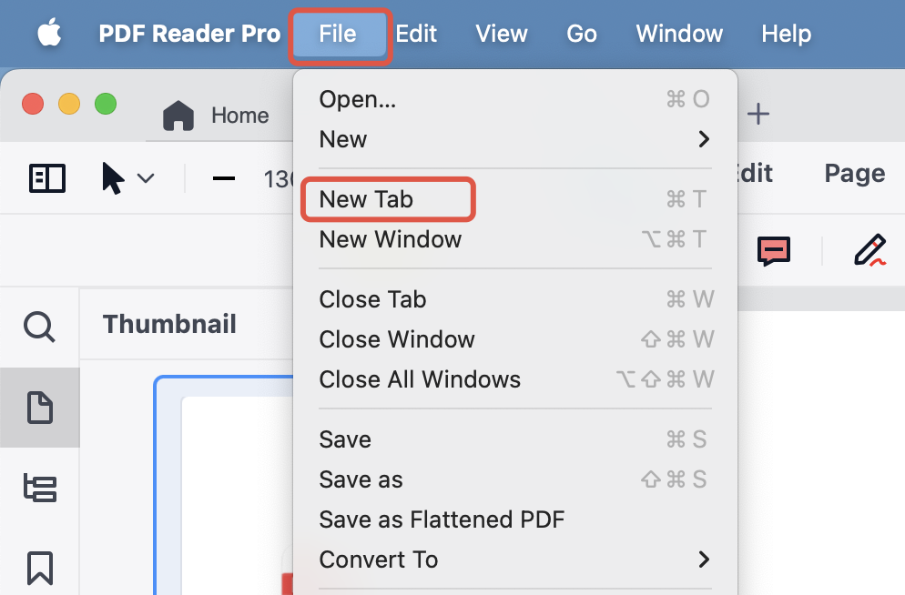Screen dimensions: 905x595
Task: Choose New Tab from File menu
Action: [366, 199]
